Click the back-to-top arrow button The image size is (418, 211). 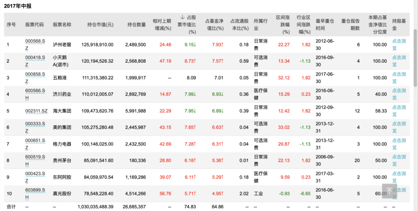[x=389, y=191]
